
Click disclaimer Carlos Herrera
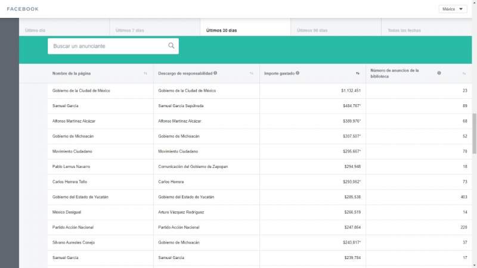171,182
